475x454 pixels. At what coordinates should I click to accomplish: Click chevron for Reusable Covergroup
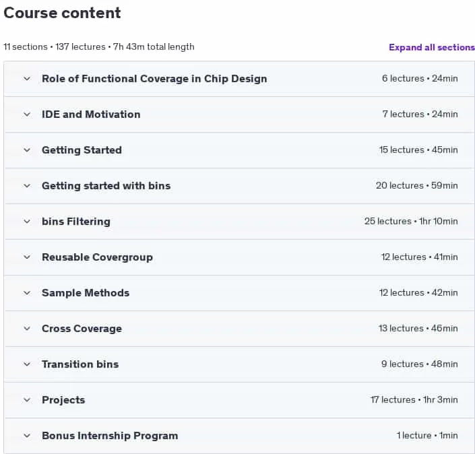pos(27,257)
